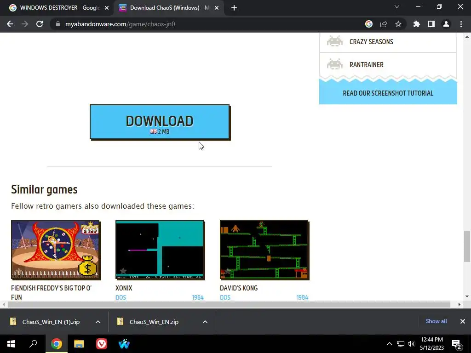
Task: Expand options for ChaoS_Win_EN (1).zip
Action: 98,322
